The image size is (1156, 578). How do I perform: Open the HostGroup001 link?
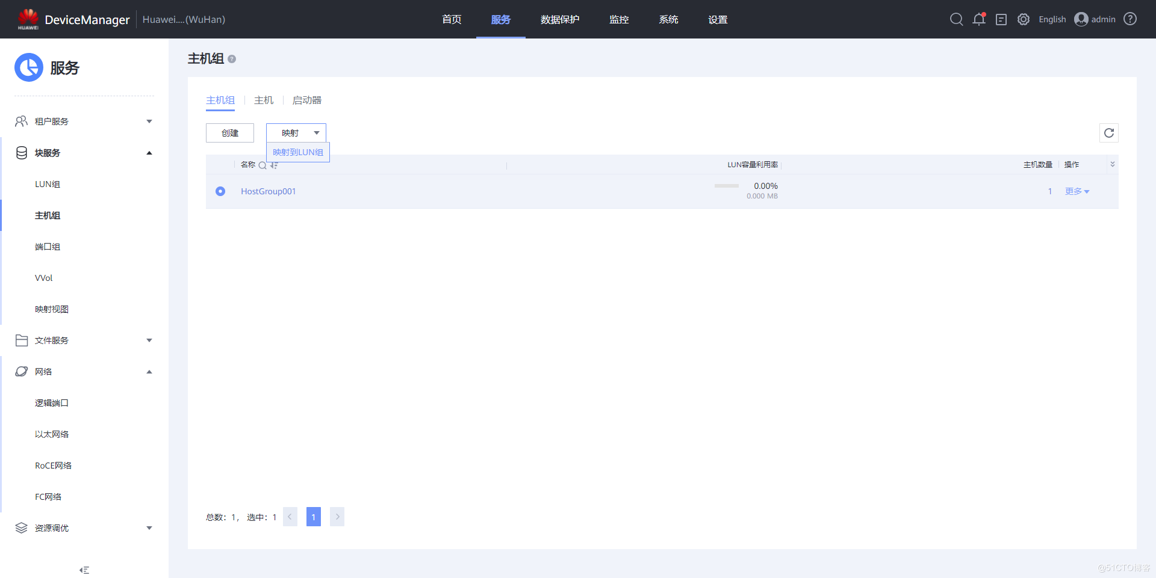click(269, 191)
